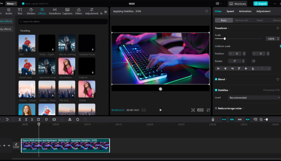
Task: Enable Reduce image noise checkbox
Action: click(x=216, y=108)
